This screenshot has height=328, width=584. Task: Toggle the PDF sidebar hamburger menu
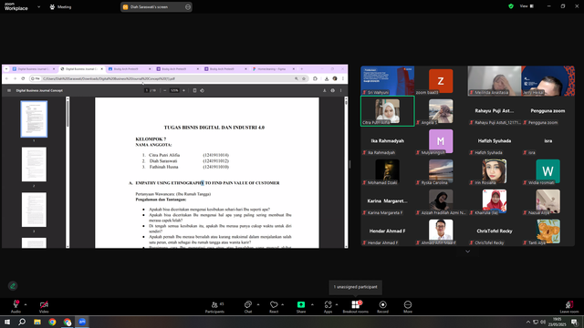click(9, 90)
